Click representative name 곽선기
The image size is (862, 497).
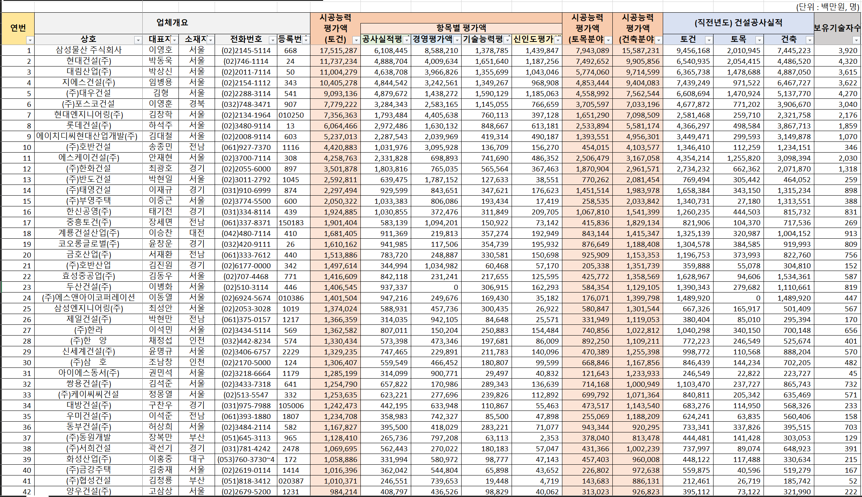point(161,448)
